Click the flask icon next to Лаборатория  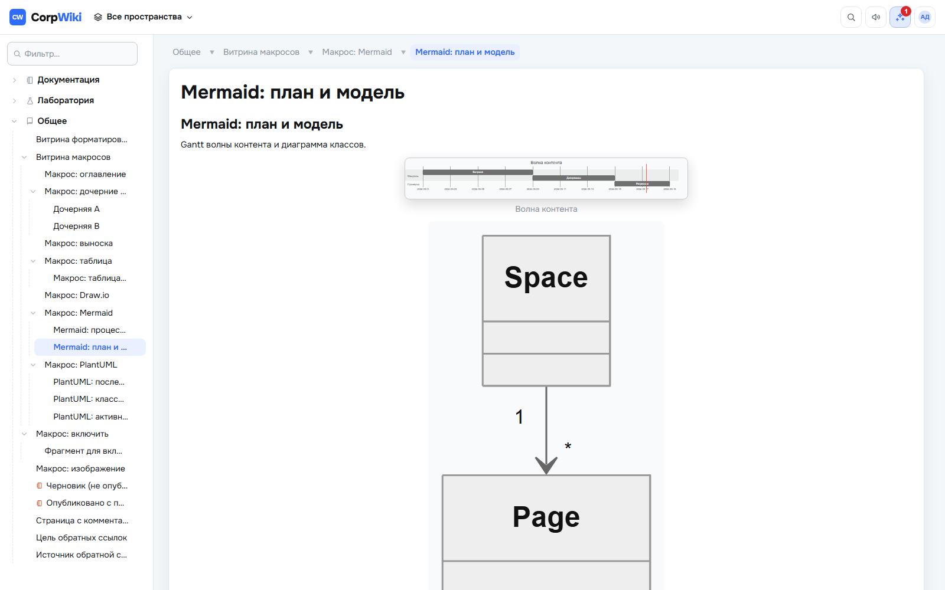click(x=30, y=101)
